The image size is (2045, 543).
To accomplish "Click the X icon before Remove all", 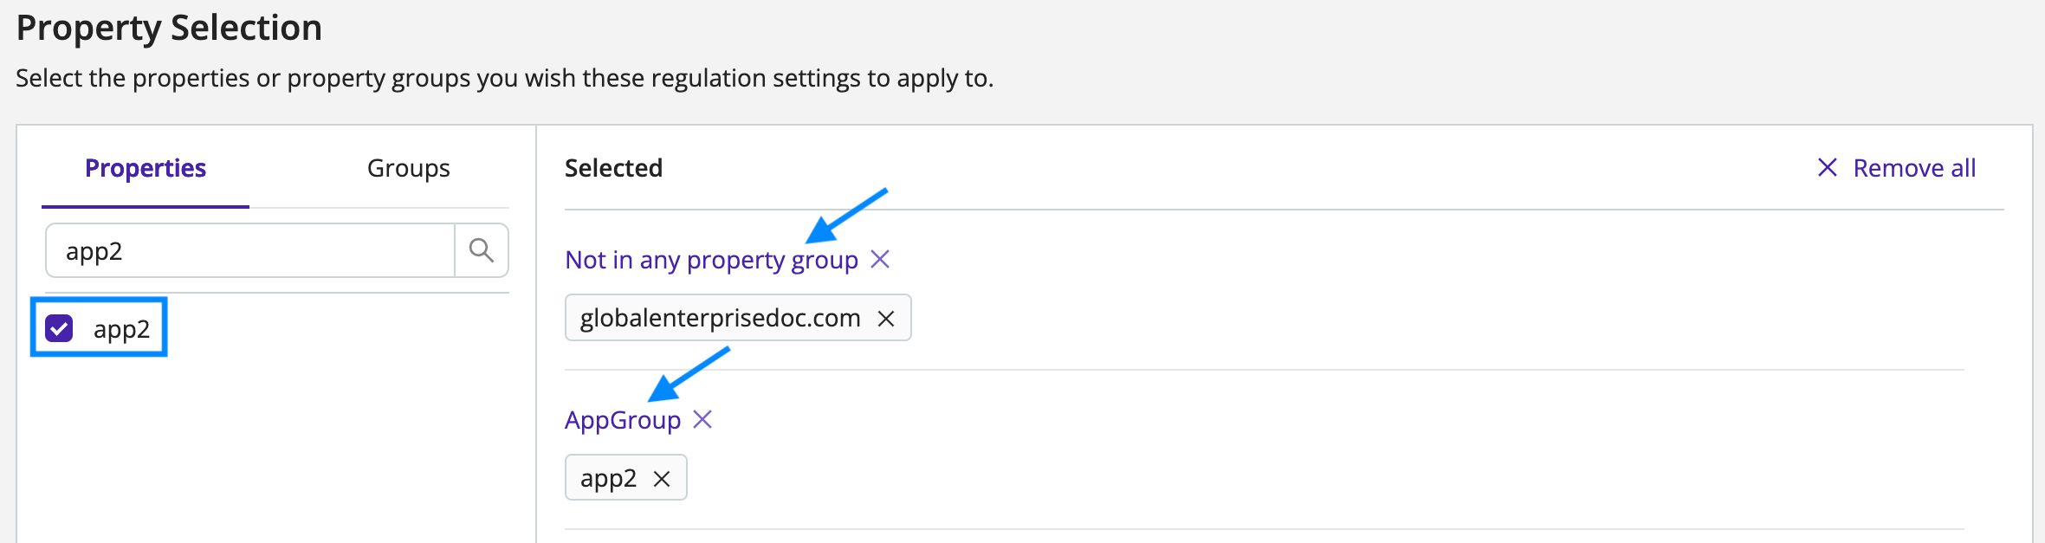I will click(1827, 167).
